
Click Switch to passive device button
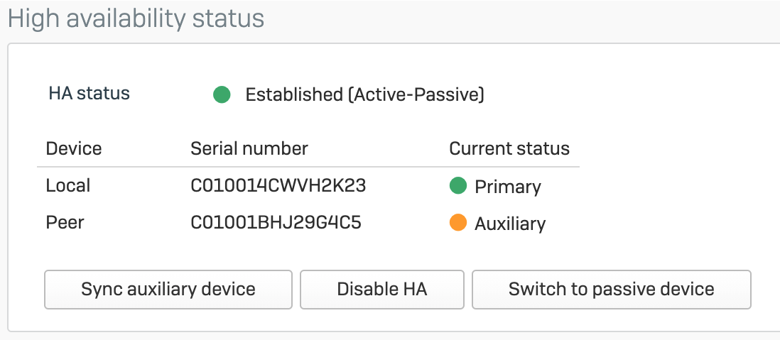click(x=611, y=289)
